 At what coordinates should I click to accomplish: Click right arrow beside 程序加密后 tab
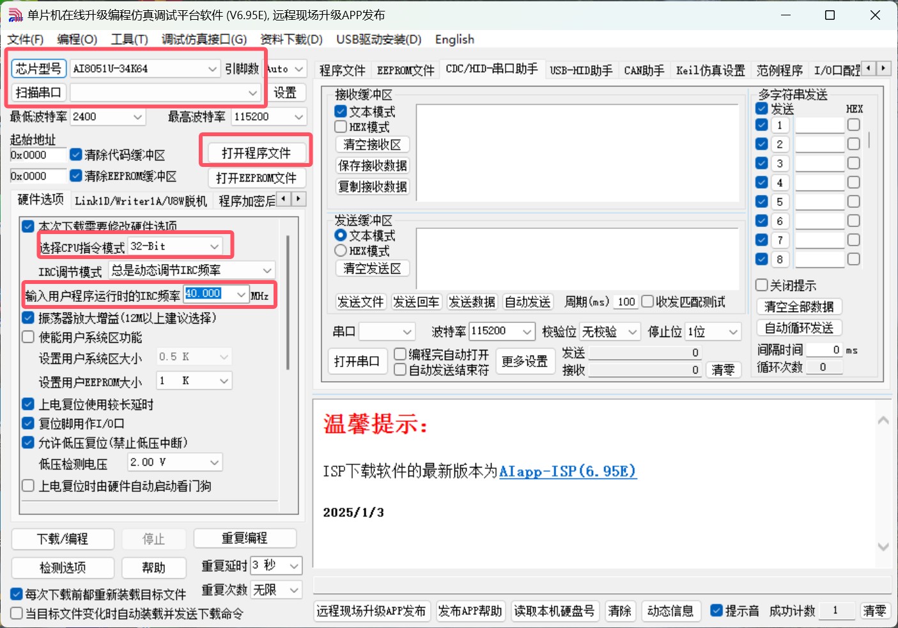pyautogui.click(x=299, y=199)
